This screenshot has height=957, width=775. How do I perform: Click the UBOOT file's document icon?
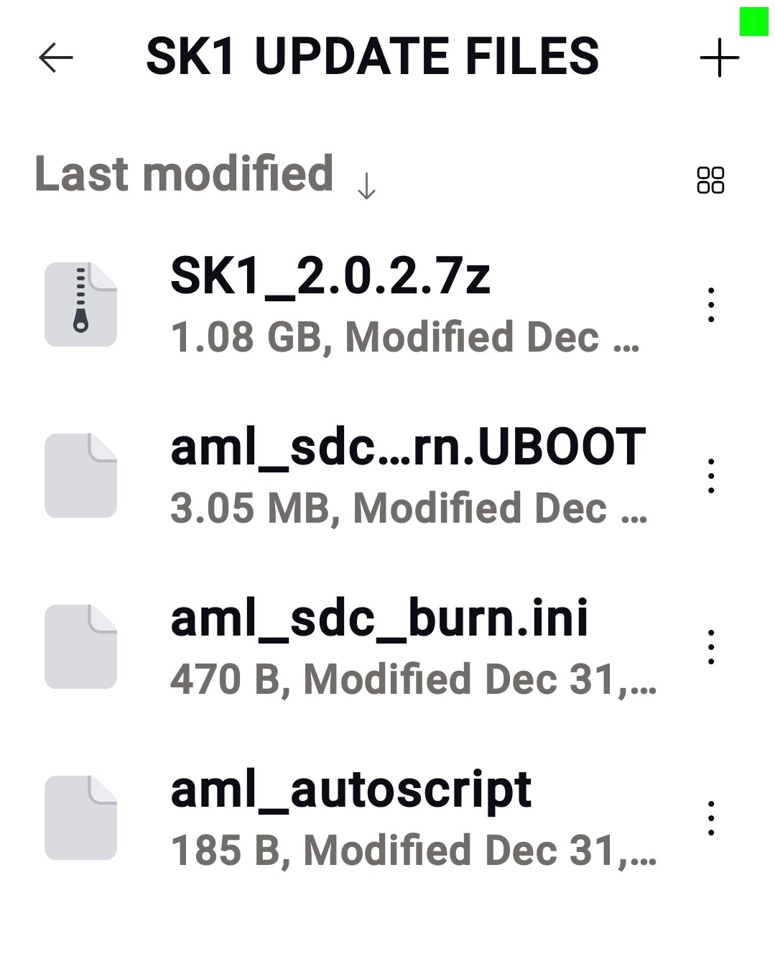(80, 476)
